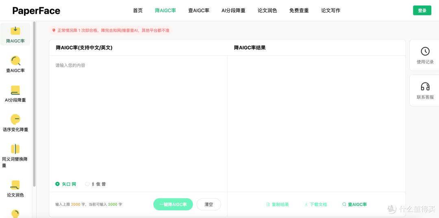
Task: Select the 降AIGC率 top navigation tab
Action: pyautogui.click(x=165, y=11)
